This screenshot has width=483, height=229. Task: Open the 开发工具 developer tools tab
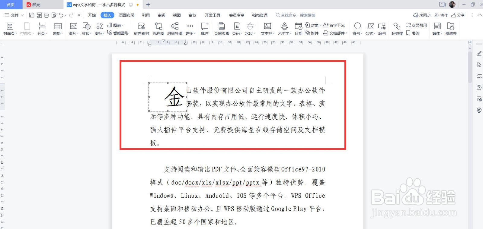click(x=213, y=15)
